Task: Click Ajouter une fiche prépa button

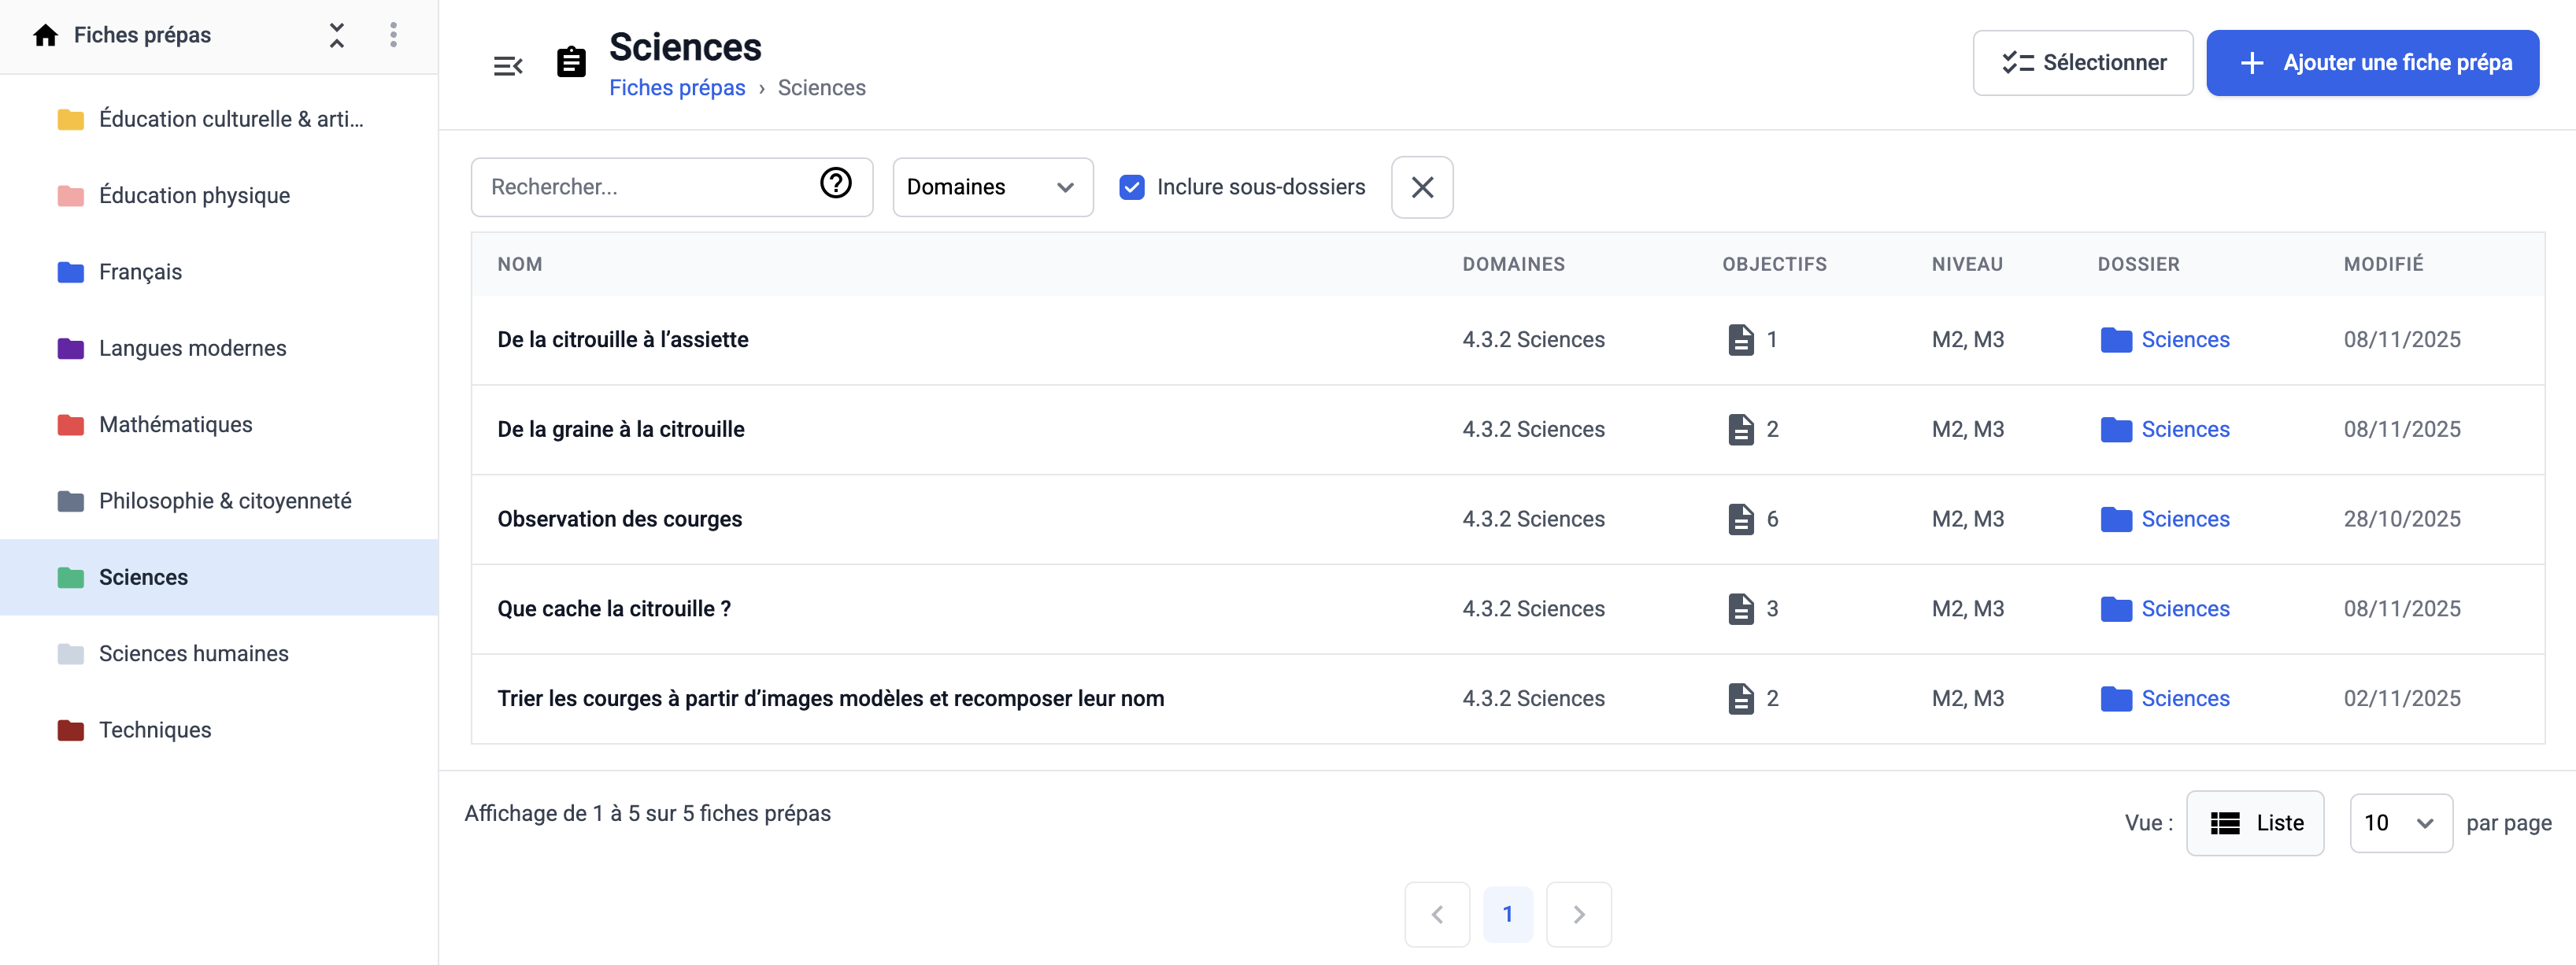Action: point(2371,63)
